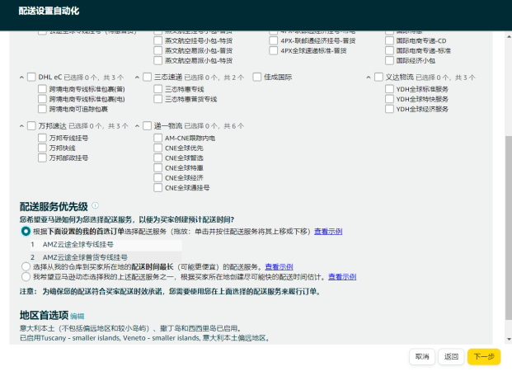Select radio: 我希望亚马逊动态选择配送服务
Image resolution: width=512 pixels, height=376 pixels.
click(26, 277)
